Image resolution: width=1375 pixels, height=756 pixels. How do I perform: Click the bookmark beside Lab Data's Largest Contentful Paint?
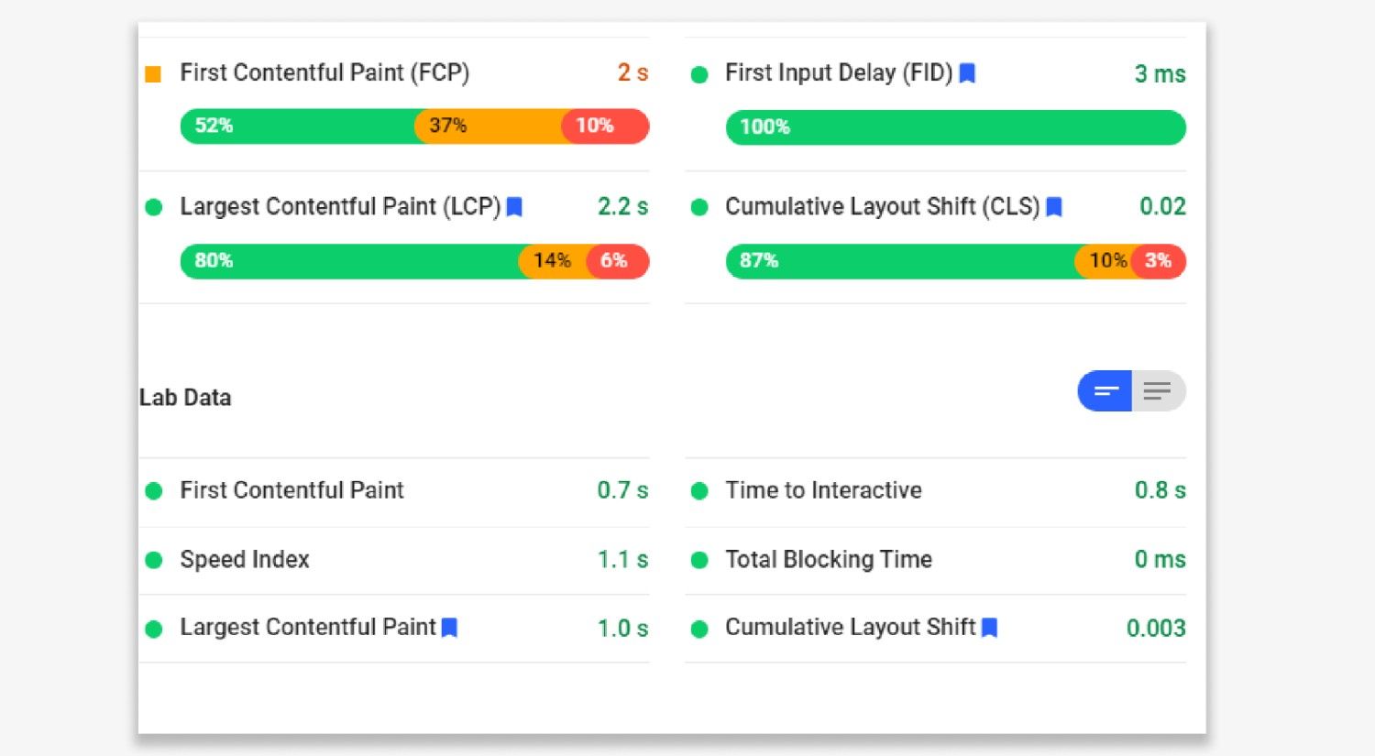(449, 628)
